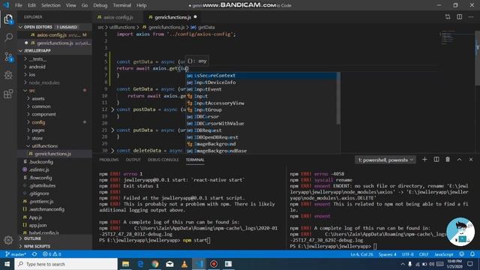Expand the android folder
This screenshot has height=270, width=480.
[37, 67]
